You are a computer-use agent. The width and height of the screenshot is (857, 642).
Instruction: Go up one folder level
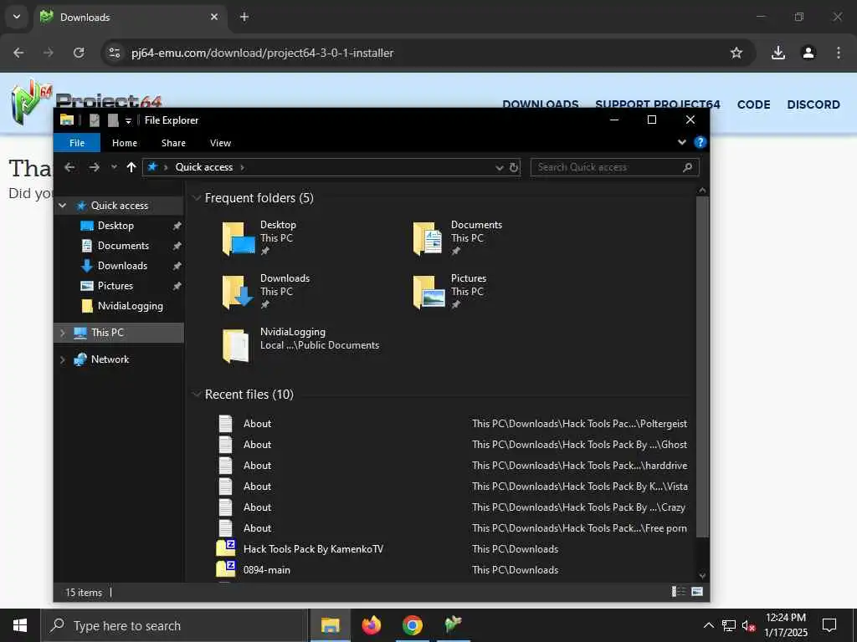pyautogui.click(x=131, y=167)
